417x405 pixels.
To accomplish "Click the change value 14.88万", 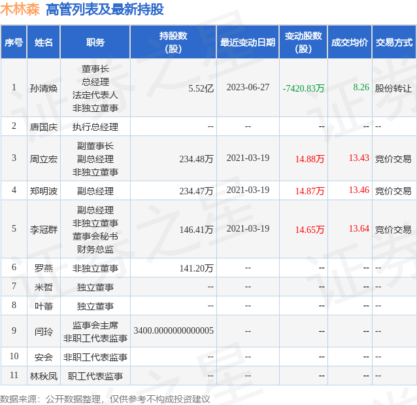I will (x=310, y=159).
